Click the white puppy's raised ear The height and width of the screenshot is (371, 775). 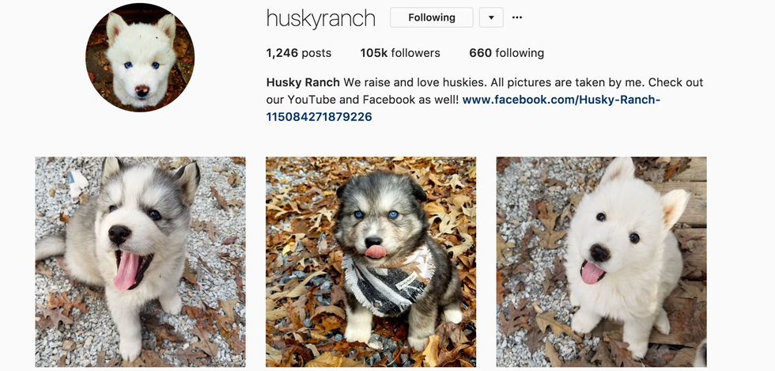[x=674, y=206]
